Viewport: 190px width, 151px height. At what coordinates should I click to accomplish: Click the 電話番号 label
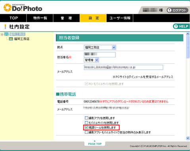pyautogui.click(x=63, y=102)
